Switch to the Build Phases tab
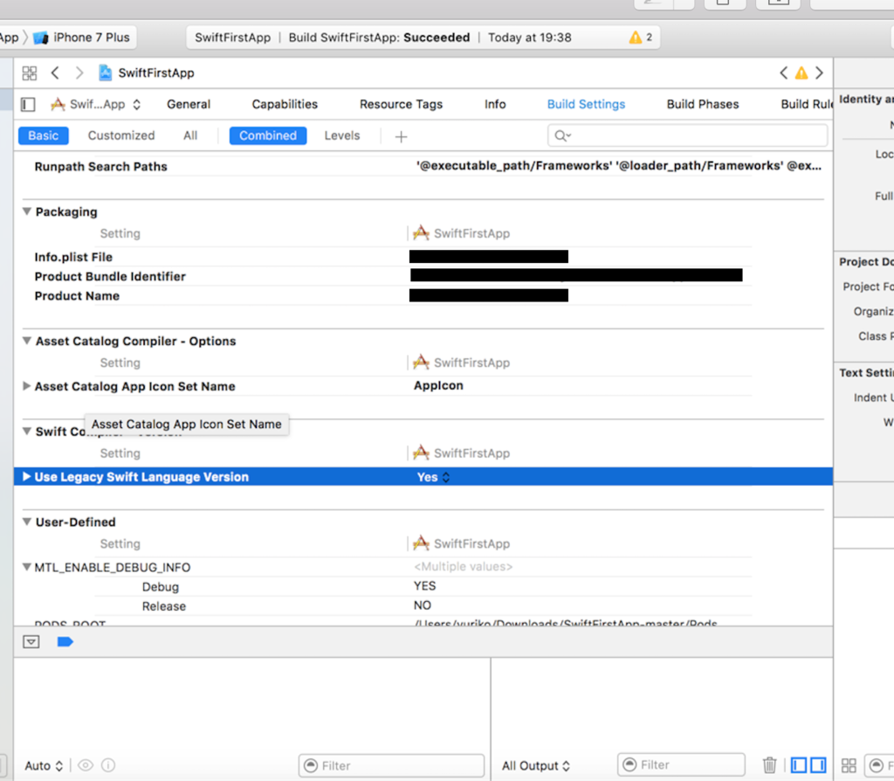Viewport: 894px width, 781px height. pos(703,105)
